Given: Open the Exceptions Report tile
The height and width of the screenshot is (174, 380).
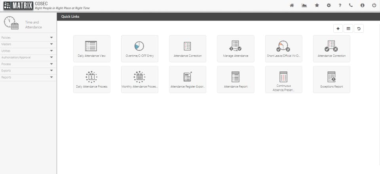Looking at the screenshot, I should click(x=332, y=80).
